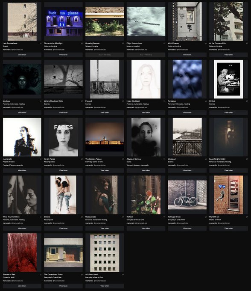Click View token under All Lives Lived
251x291 pixels.
tap(105, 286)
